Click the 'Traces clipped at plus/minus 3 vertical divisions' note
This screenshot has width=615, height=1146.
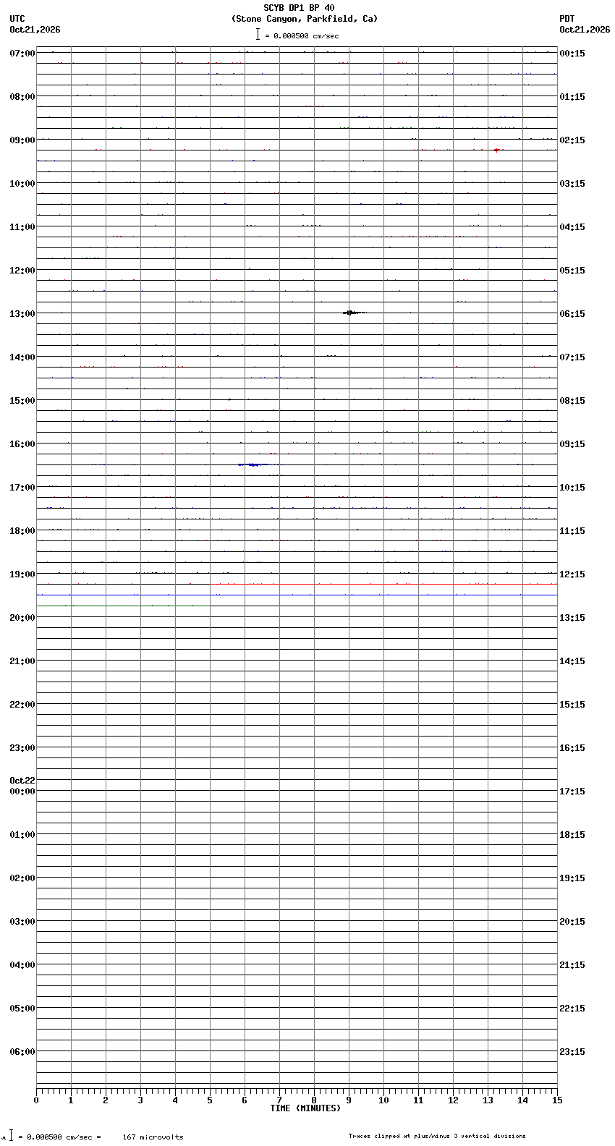[437, 1136]
